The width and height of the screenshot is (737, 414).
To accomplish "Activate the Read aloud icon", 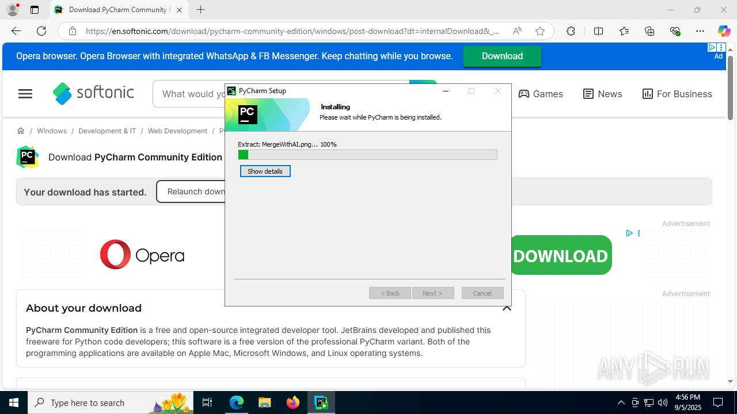I will [x=517, y=31].
